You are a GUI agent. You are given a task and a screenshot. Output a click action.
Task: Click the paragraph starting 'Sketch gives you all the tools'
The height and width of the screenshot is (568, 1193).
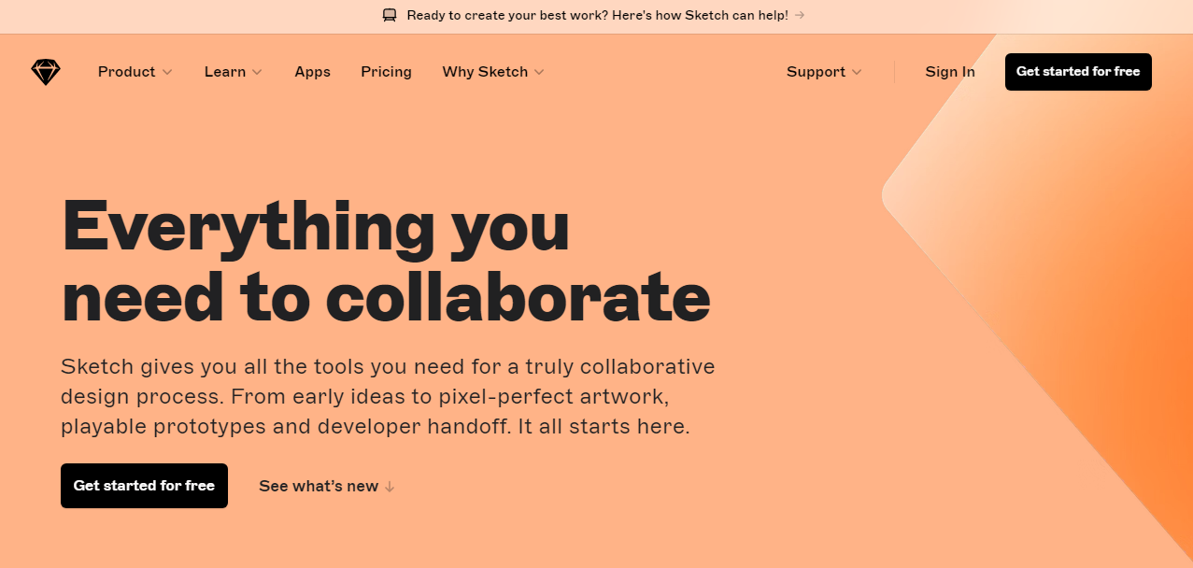click(x=388, y=397)
